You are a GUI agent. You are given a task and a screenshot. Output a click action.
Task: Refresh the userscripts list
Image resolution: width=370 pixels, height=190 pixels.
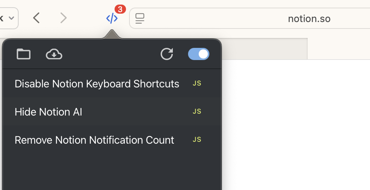[167, 54]
